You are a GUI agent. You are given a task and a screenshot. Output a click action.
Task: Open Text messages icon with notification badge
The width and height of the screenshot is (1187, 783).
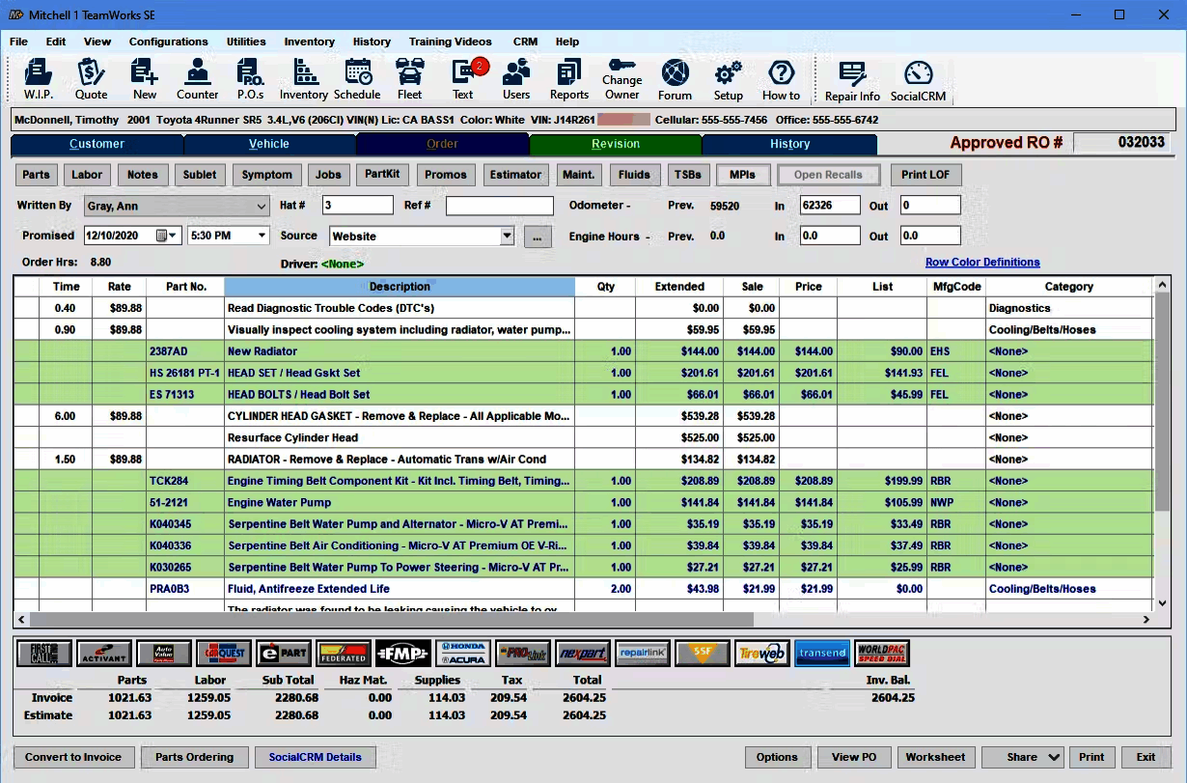pyautogui.click(x=464, y=78)
